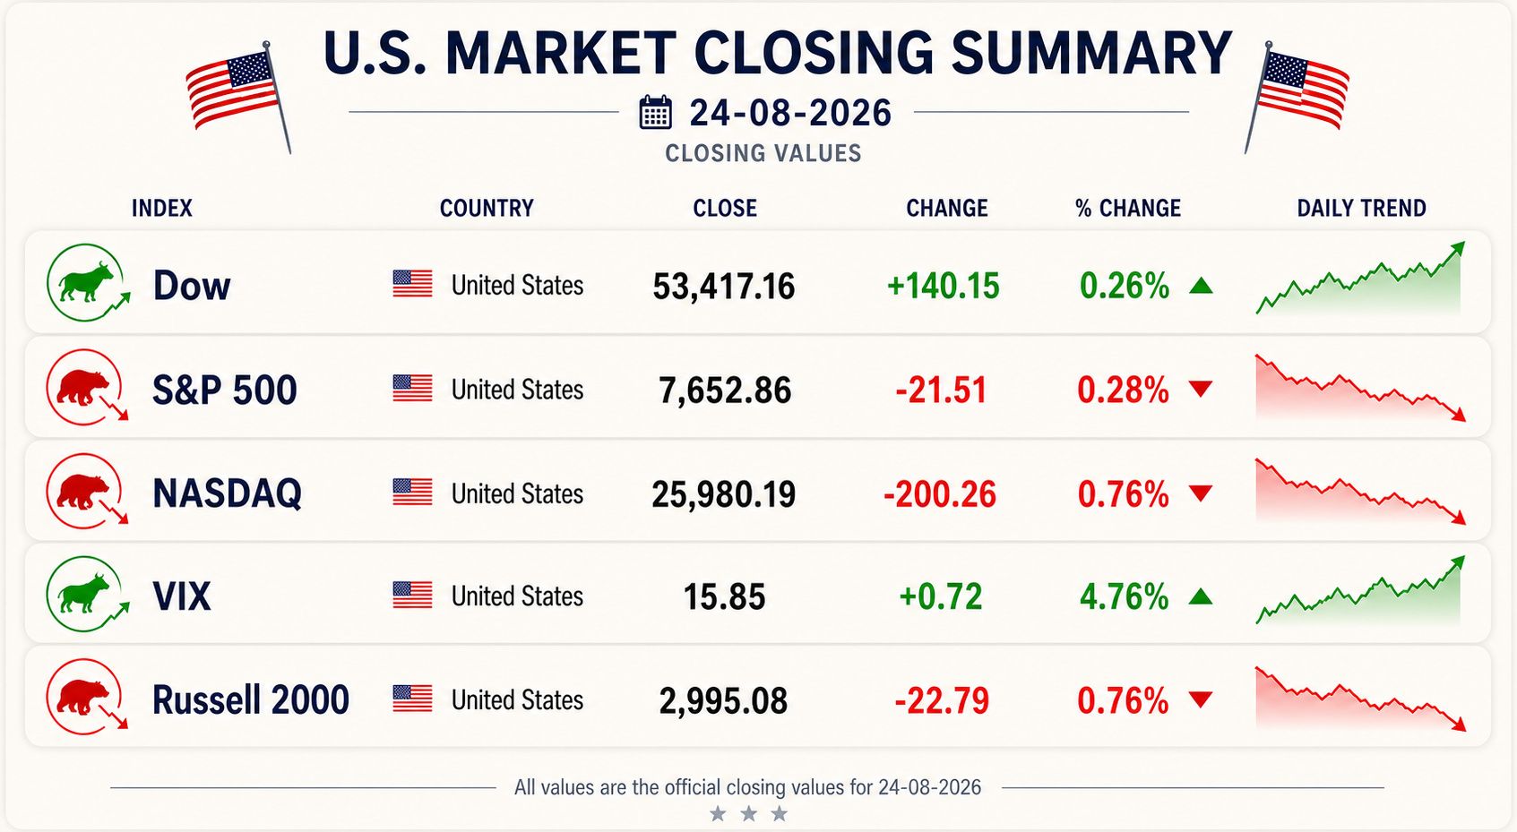The width and height of the screenshot is (1517, 832).
Task: Click the US flag in Russell 2000 row
Action: pyautogui.click(x=412, y=699)
